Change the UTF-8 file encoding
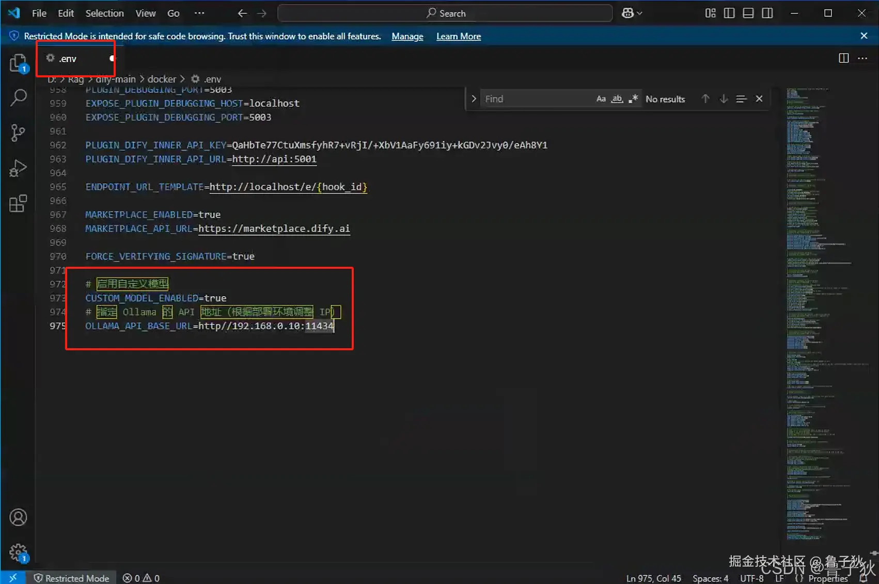This screenshot has height=584, width=879. [752, 578]
